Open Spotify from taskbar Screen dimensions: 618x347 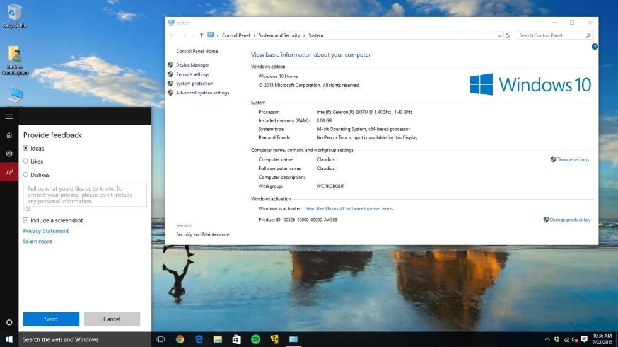coord(255,339)
